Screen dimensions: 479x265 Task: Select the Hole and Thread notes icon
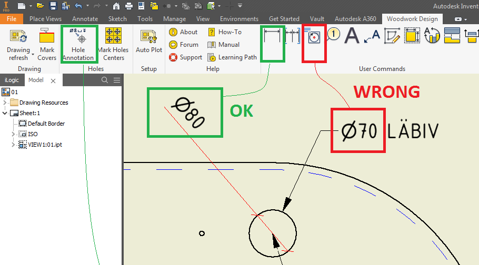313,36
